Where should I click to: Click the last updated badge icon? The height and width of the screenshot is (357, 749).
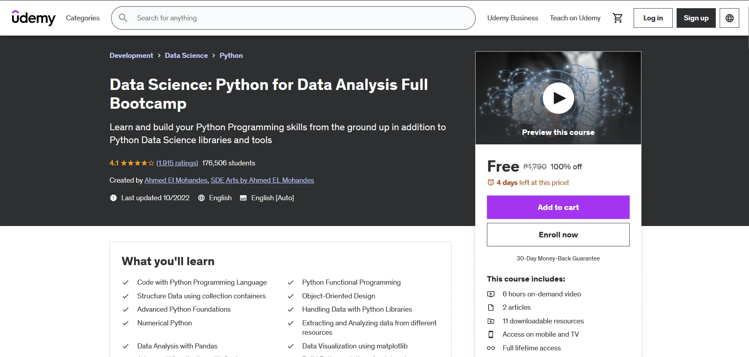click(x=113, y=198)
